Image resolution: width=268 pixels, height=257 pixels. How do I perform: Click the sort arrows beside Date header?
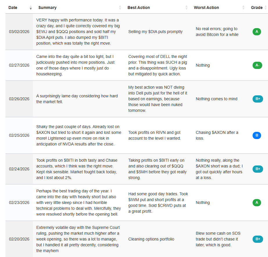pos(31,8)
